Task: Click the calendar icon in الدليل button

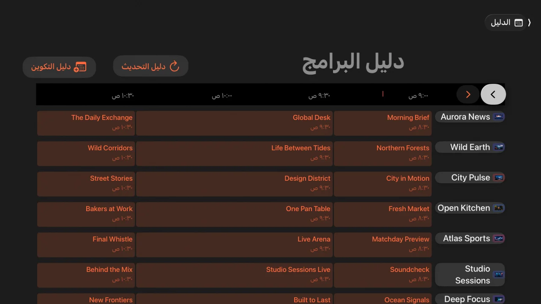Action: (x=519, y=23)
